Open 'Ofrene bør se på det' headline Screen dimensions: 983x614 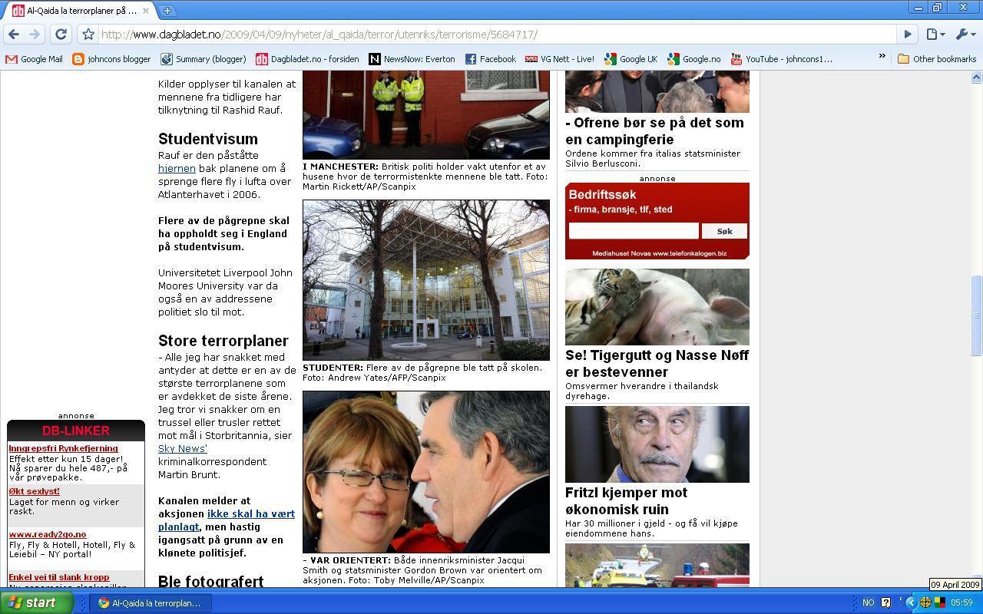pyautogui.click(x=654, y=131)
